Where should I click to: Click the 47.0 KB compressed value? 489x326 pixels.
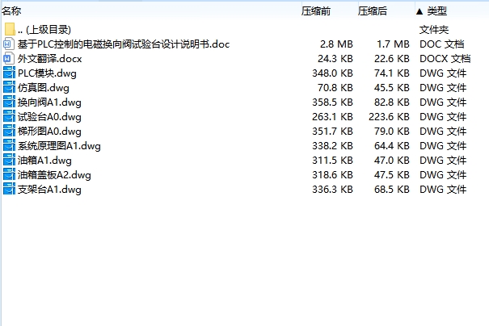[x=392, y=161]
